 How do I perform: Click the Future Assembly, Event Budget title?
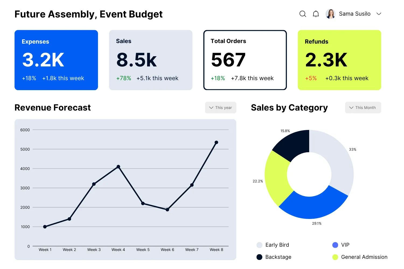(89, 14)
